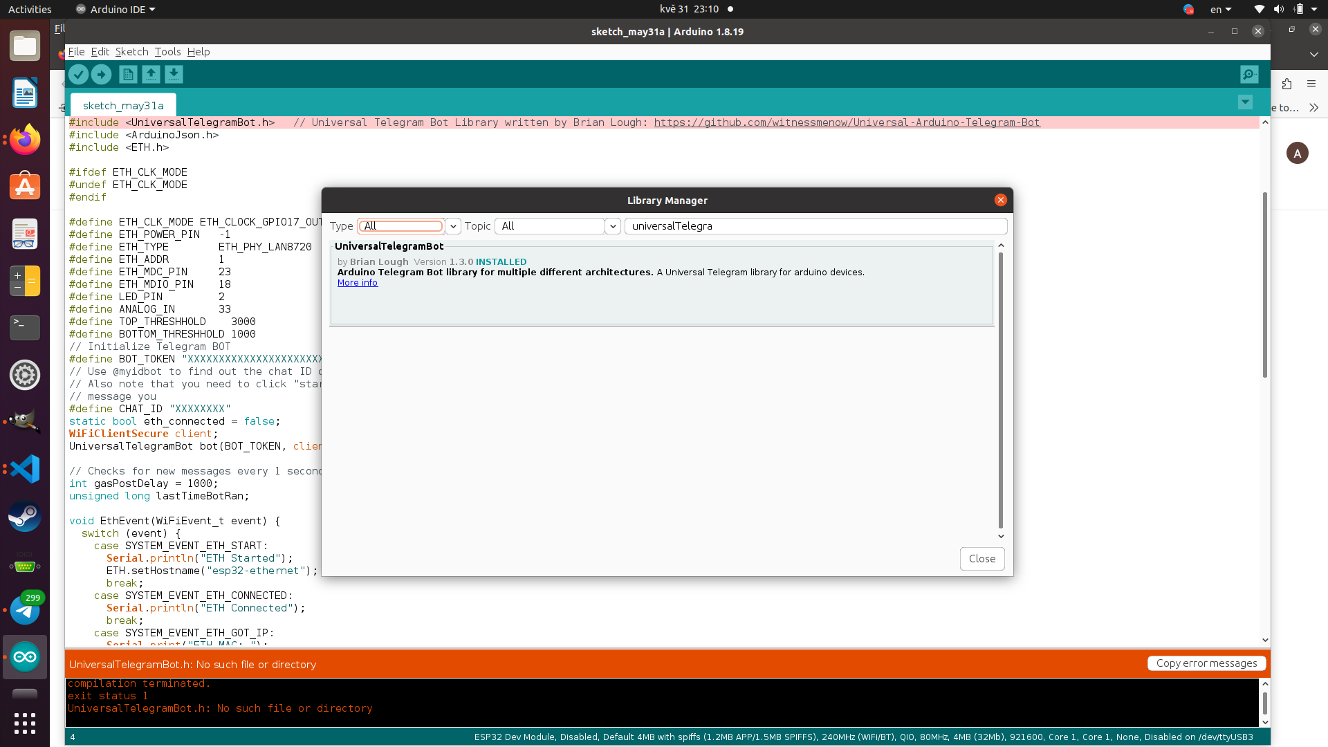Click the Save sketch down-arrow icon

tap(174, 75)
